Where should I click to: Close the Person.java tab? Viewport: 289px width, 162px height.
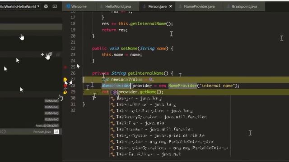pos(171,6)
